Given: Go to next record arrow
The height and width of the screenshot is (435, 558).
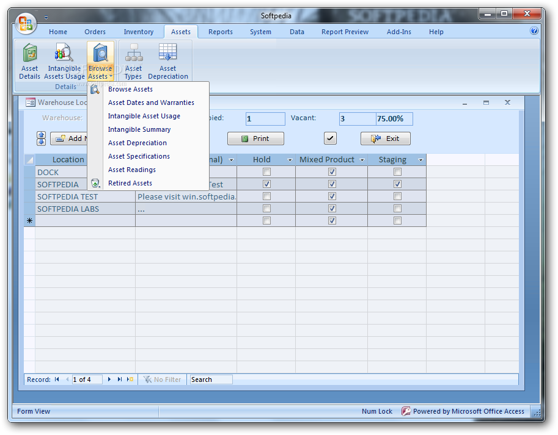Looking at the screenshot, I should (109, 379).
